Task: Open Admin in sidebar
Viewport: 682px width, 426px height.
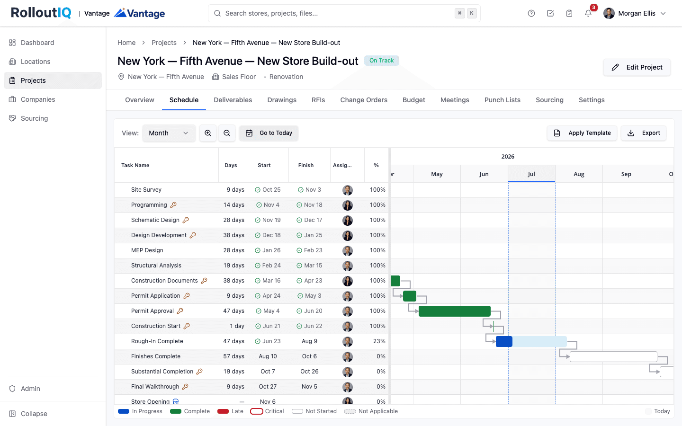Action: pyautogui.click(x=53, y=389)
